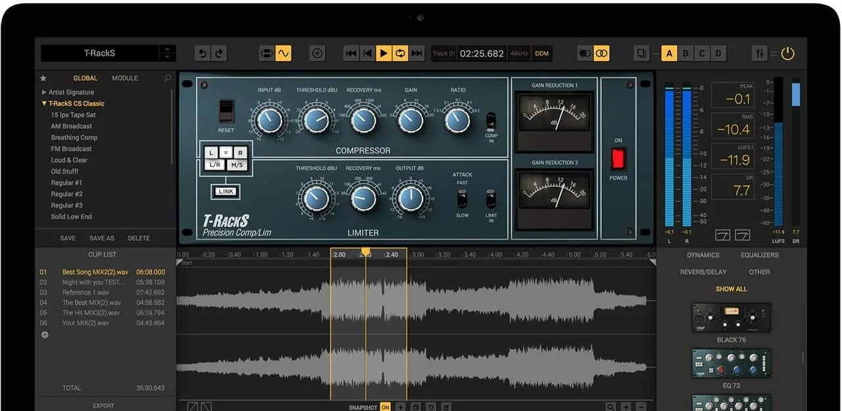The height and width of the screenshot is (411, 842).
Task: Click the SAVE AS button
Action: [x=102, y=238]
